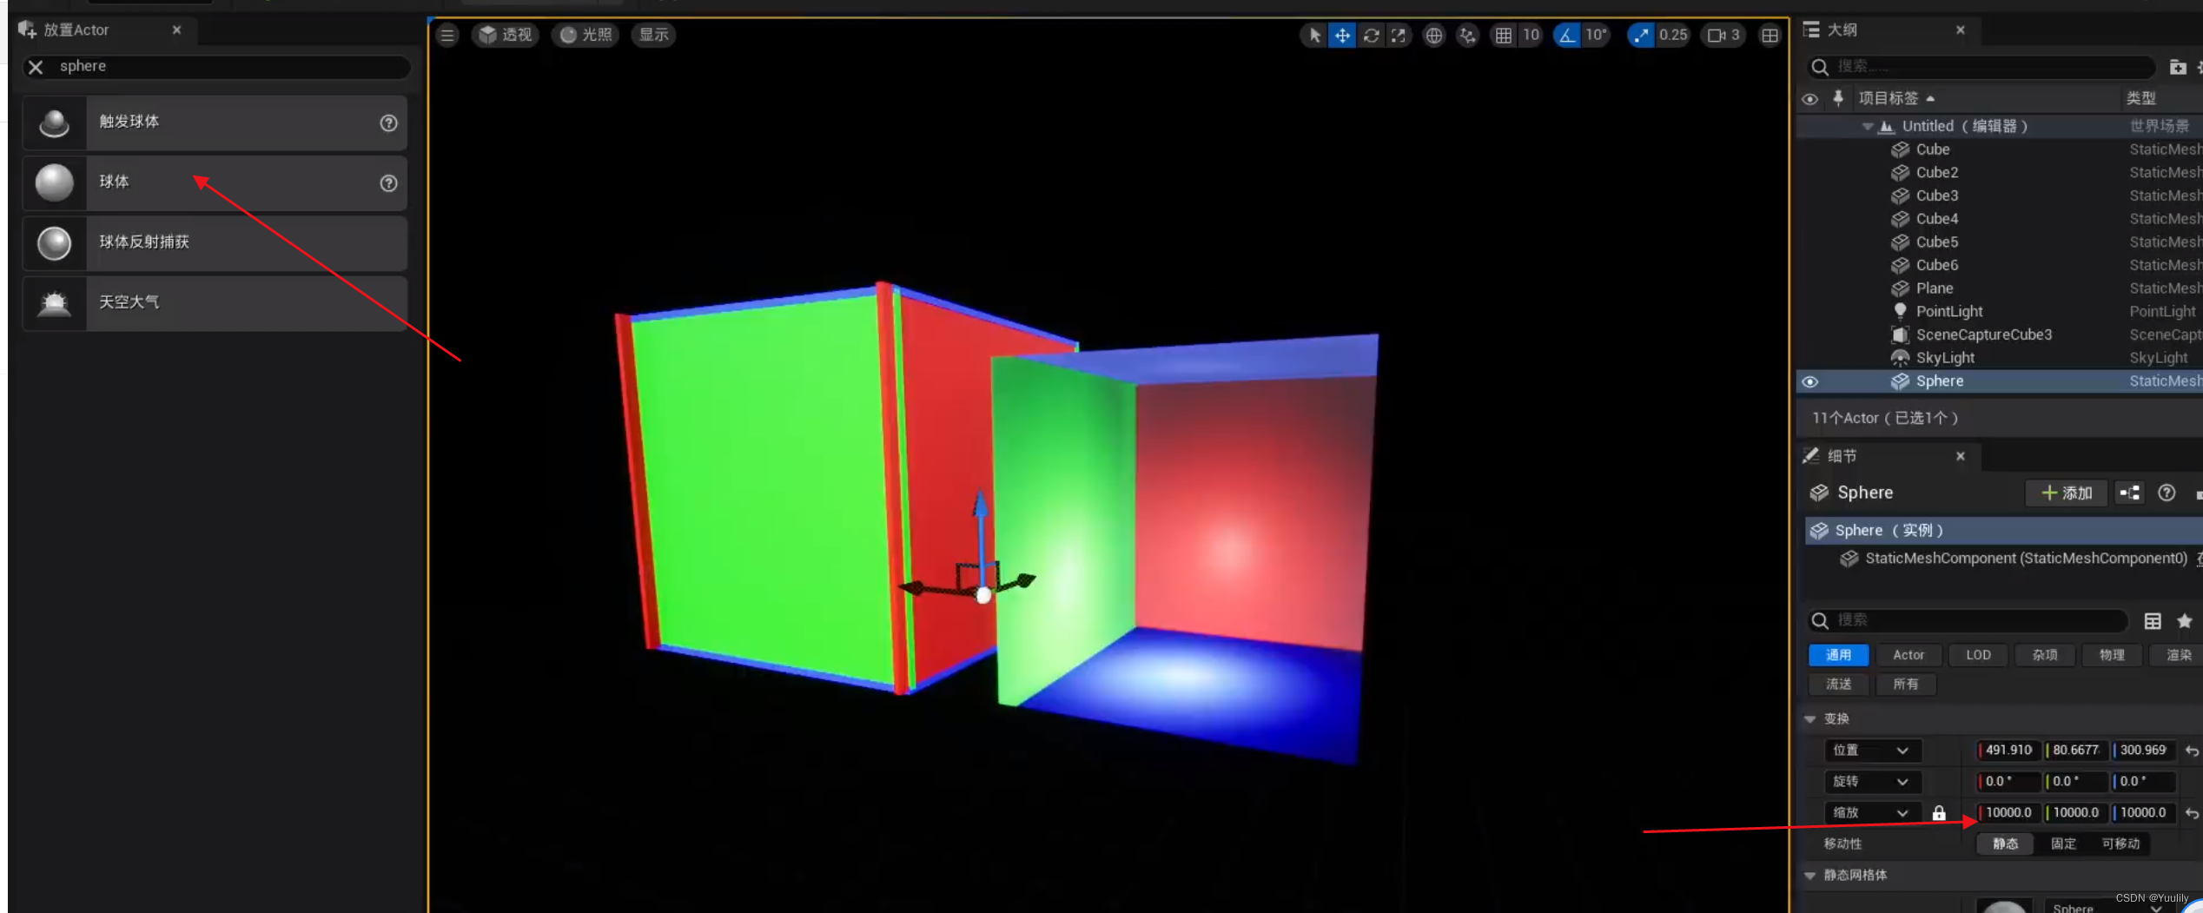The width and height of the screenshot is (2203, 913).
Task: Open grid snap value 10 dropdown
Action: coord(1531,36)
